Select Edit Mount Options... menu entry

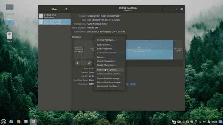(110, 70)
